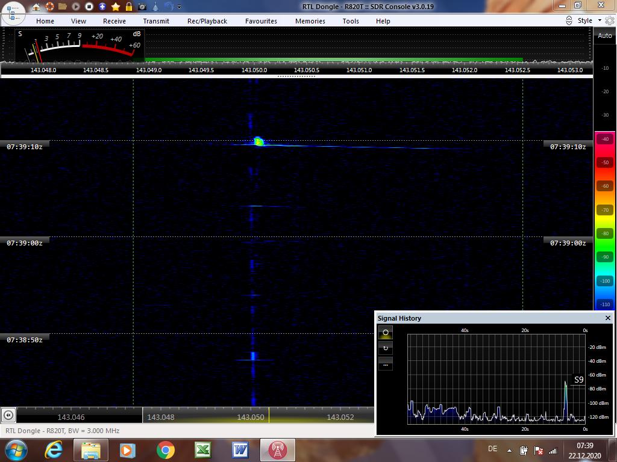617x462 pixels.
Task: Open the Style dropdown
Action: click(x=589, y=20)
